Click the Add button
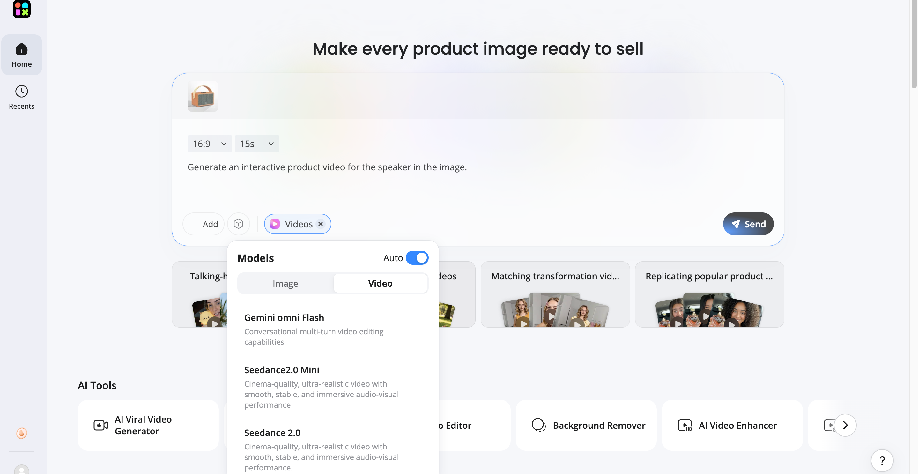Image resolution: width=918 pixels, height=474 pixels. click(204, 224)
